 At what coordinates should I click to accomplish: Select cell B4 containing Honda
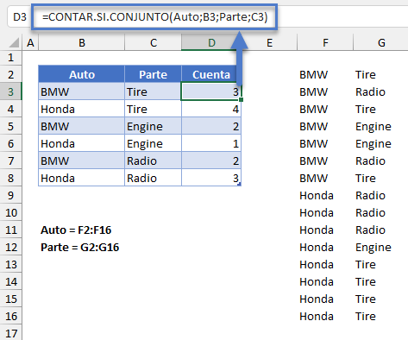[82, 109]
